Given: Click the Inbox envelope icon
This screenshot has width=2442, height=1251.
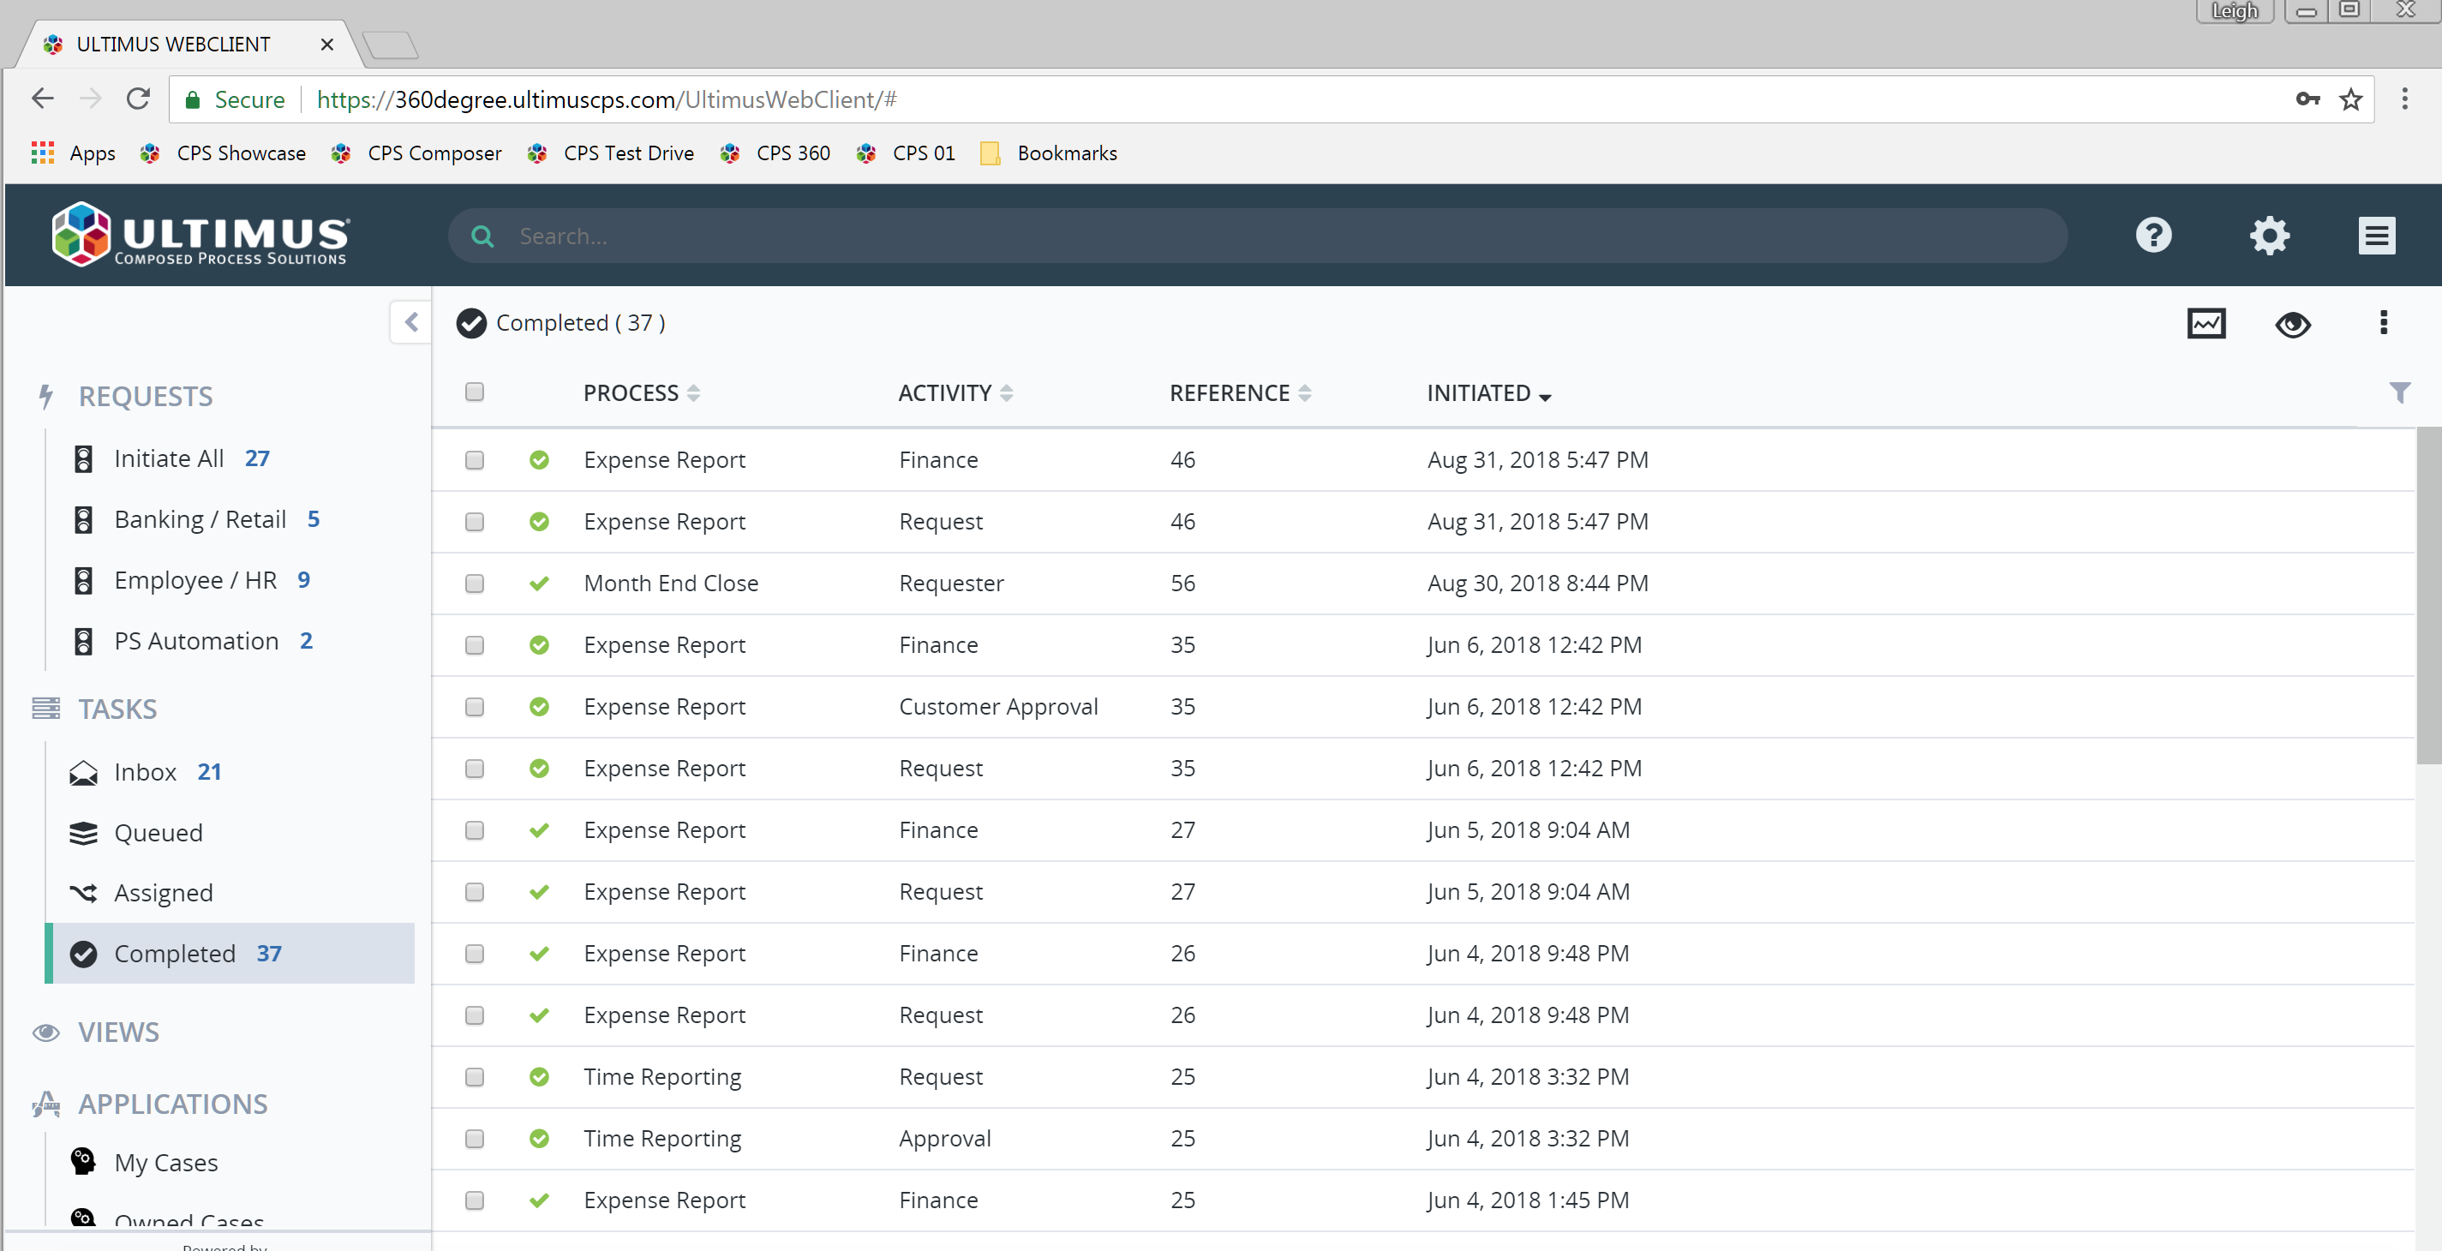Looking at the screenshot, I should pyautogui.click(x=83, y=772).
